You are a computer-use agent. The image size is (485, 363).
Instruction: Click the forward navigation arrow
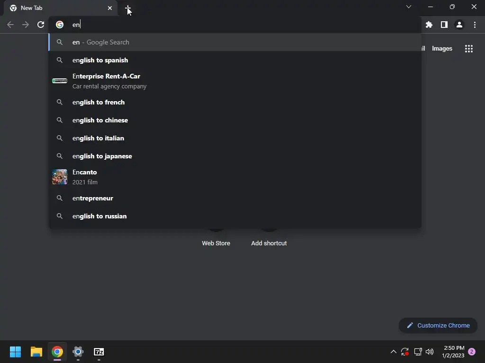[x=26, y=25]
